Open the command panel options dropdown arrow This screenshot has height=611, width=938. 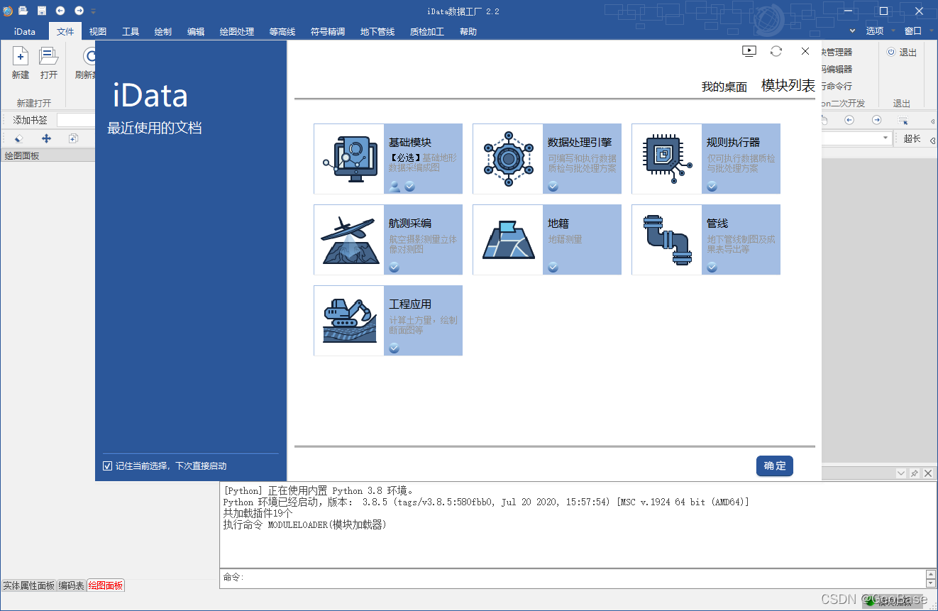(901, 473)
